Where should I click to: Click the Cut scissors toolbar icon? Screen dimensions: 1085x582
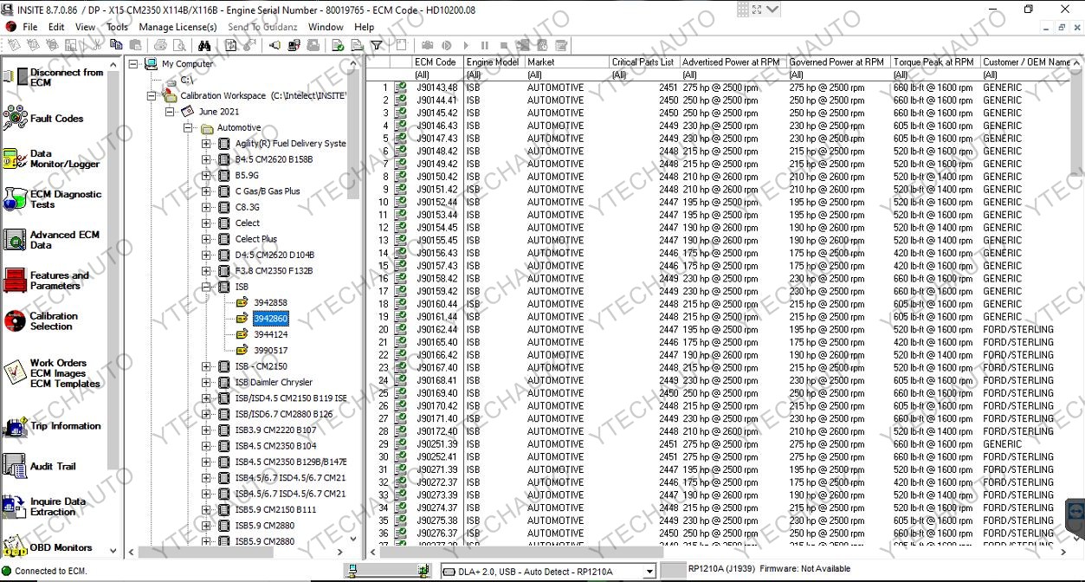click(x=99, y=45)
